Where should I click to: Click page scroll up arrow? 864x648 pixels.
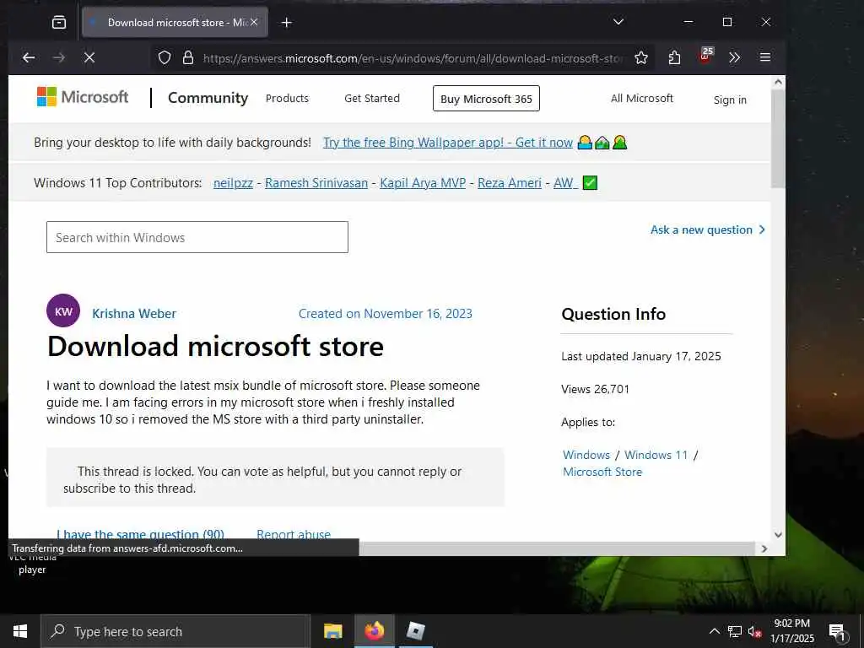[x=778, y=82]
